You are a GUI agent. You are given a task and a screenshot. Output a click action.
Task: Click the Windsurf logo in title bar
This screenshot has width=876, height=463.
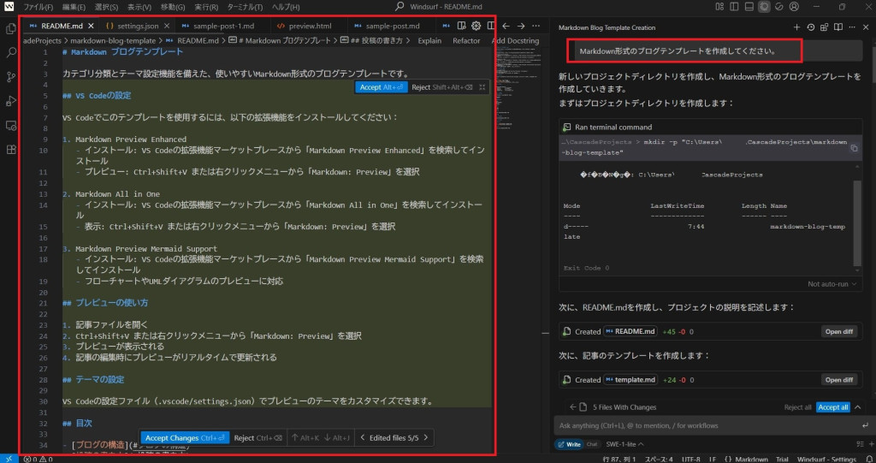9,7
